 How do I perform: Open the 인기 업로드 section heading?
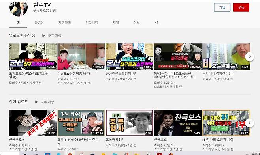19,102
